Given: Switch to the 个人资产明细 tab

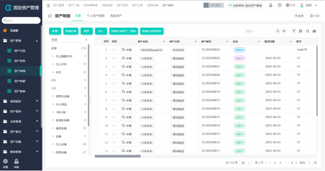Looking at the screenshot, I should tap(95, 16).
